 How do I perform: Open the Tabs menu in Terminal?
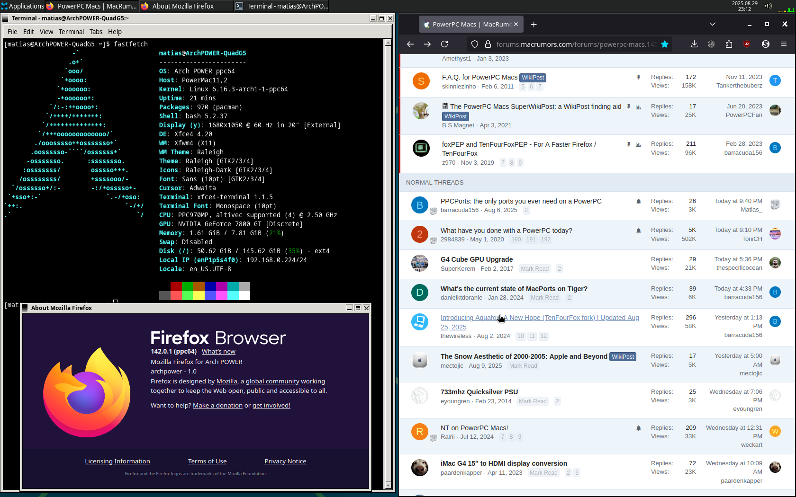96,32
